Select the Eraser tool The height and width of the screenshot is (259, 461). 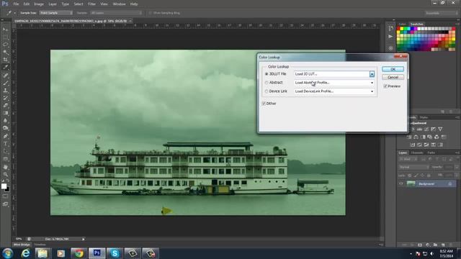[5, 106]
